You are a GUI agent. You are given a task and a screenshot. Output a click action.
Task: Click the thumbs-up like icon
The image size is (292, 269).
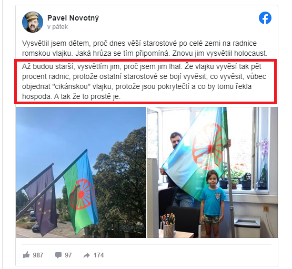26,255
